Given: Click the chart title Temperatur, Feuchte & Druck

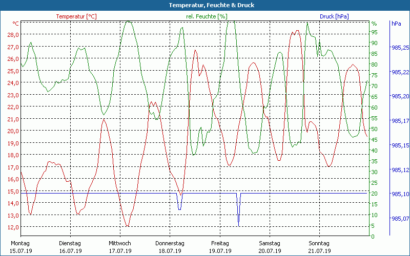Looking at the screenshot, I should 204,5.
